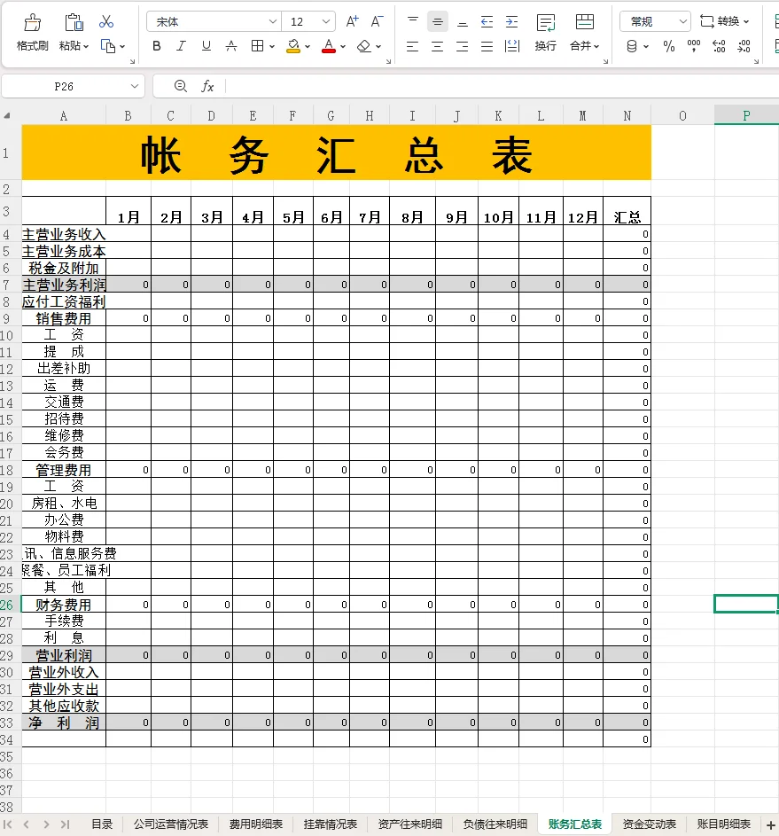Switch to the 挂靠情况表 sheet tab

point(331,824)
